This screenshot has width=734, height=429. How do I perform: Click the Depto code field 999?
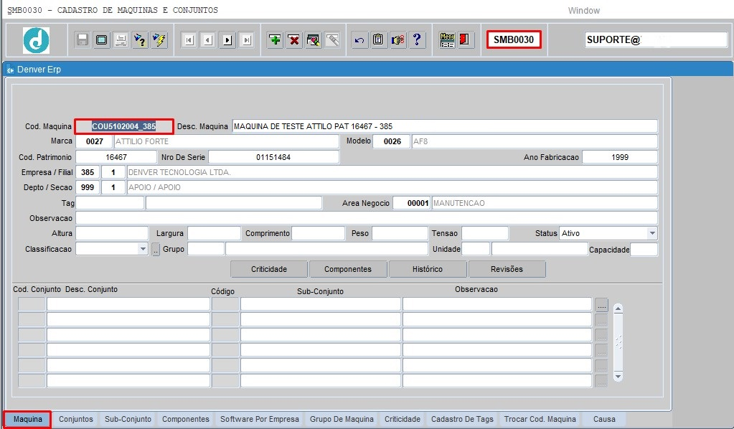coord(88,187)
